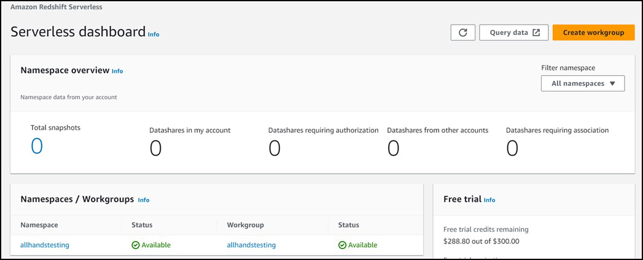Click the Amazon Redshift Serverless breadcrumb text
This screenshot has height=260, width=643.
pyautogui.click(x=57, y=7)
